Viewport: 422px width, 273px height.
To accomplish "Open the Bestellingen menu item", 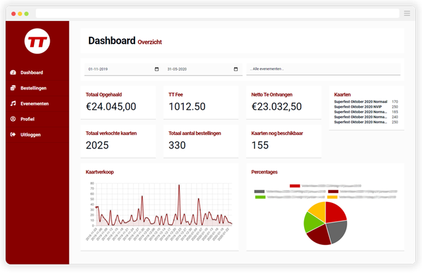I will [x=33, y=88].
